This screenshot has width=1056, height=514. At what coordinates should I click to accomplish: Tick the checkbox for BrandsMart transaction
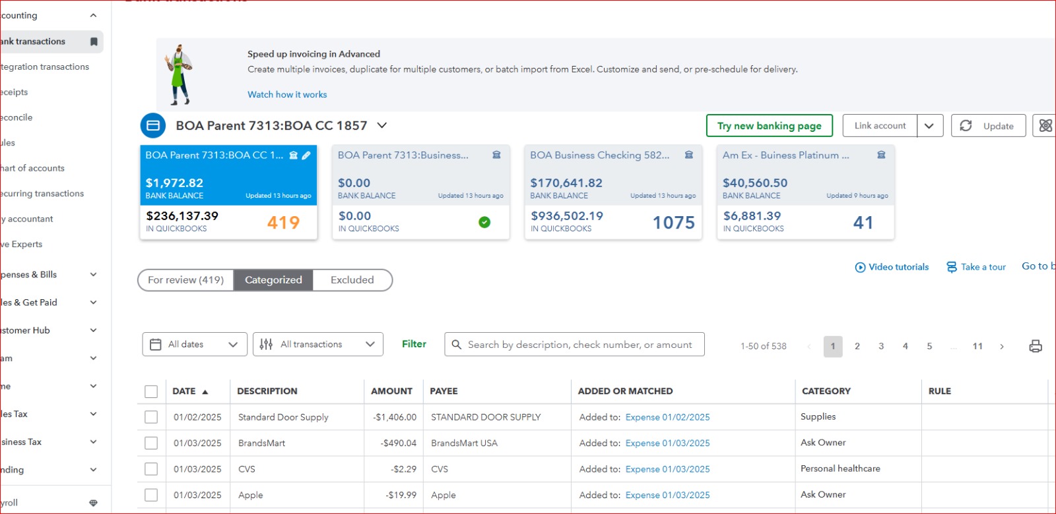(151, 443)
